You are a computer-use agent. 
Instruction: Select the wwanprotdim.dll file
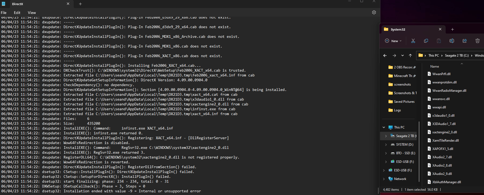442,82
